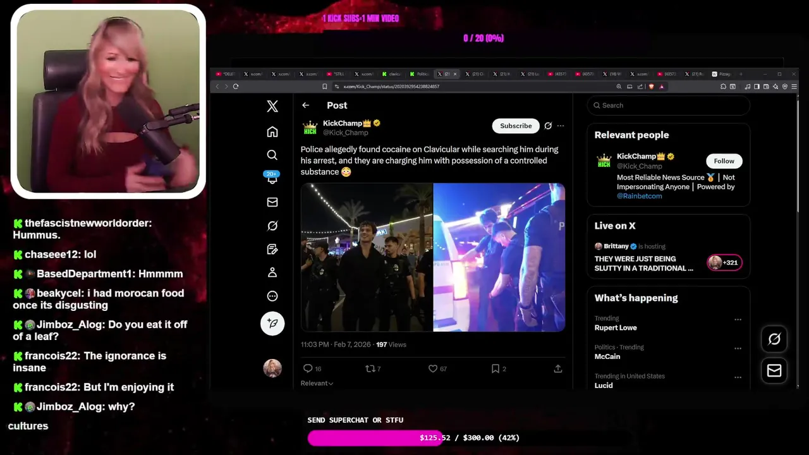Open the Rupert Lowe trending topic

pyautogui.click(x=616, y=328)
